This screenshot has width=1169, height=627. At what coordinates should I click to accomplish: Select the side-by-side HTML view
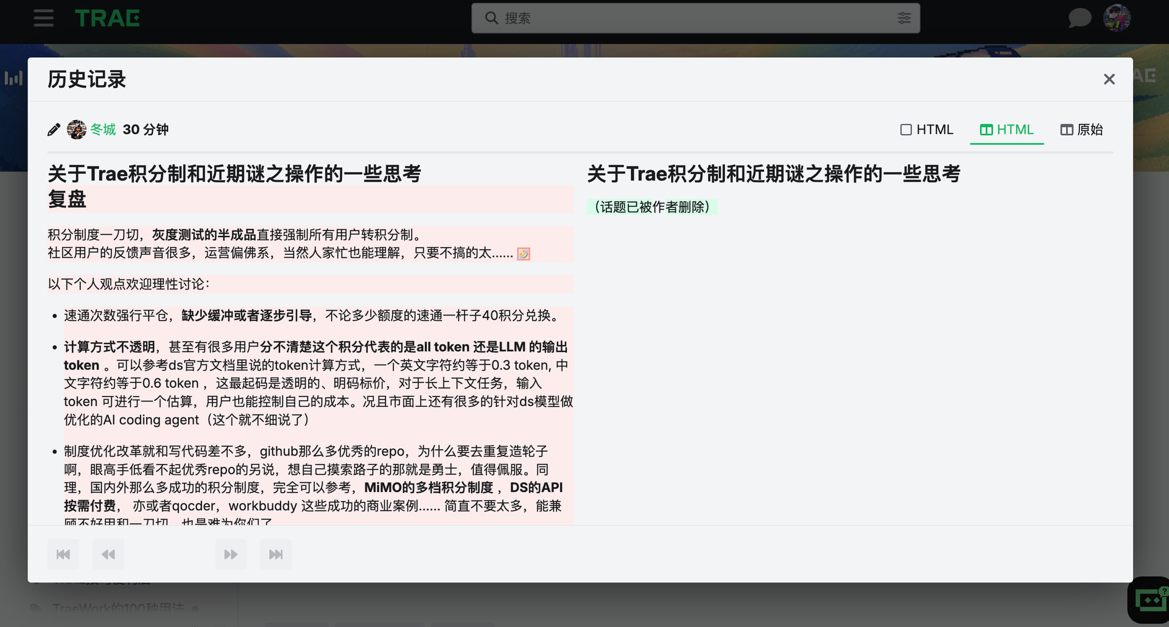tap(1007, 130)
